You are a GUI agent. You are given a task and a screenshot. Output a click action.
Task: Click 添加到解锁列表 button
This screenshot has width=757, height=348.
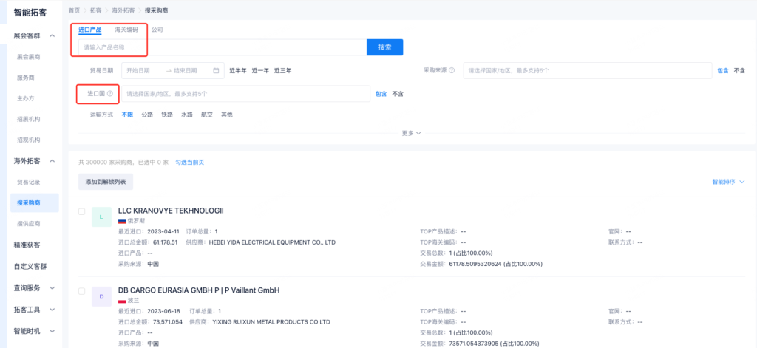pyautogui.click(x=106, y=182)
